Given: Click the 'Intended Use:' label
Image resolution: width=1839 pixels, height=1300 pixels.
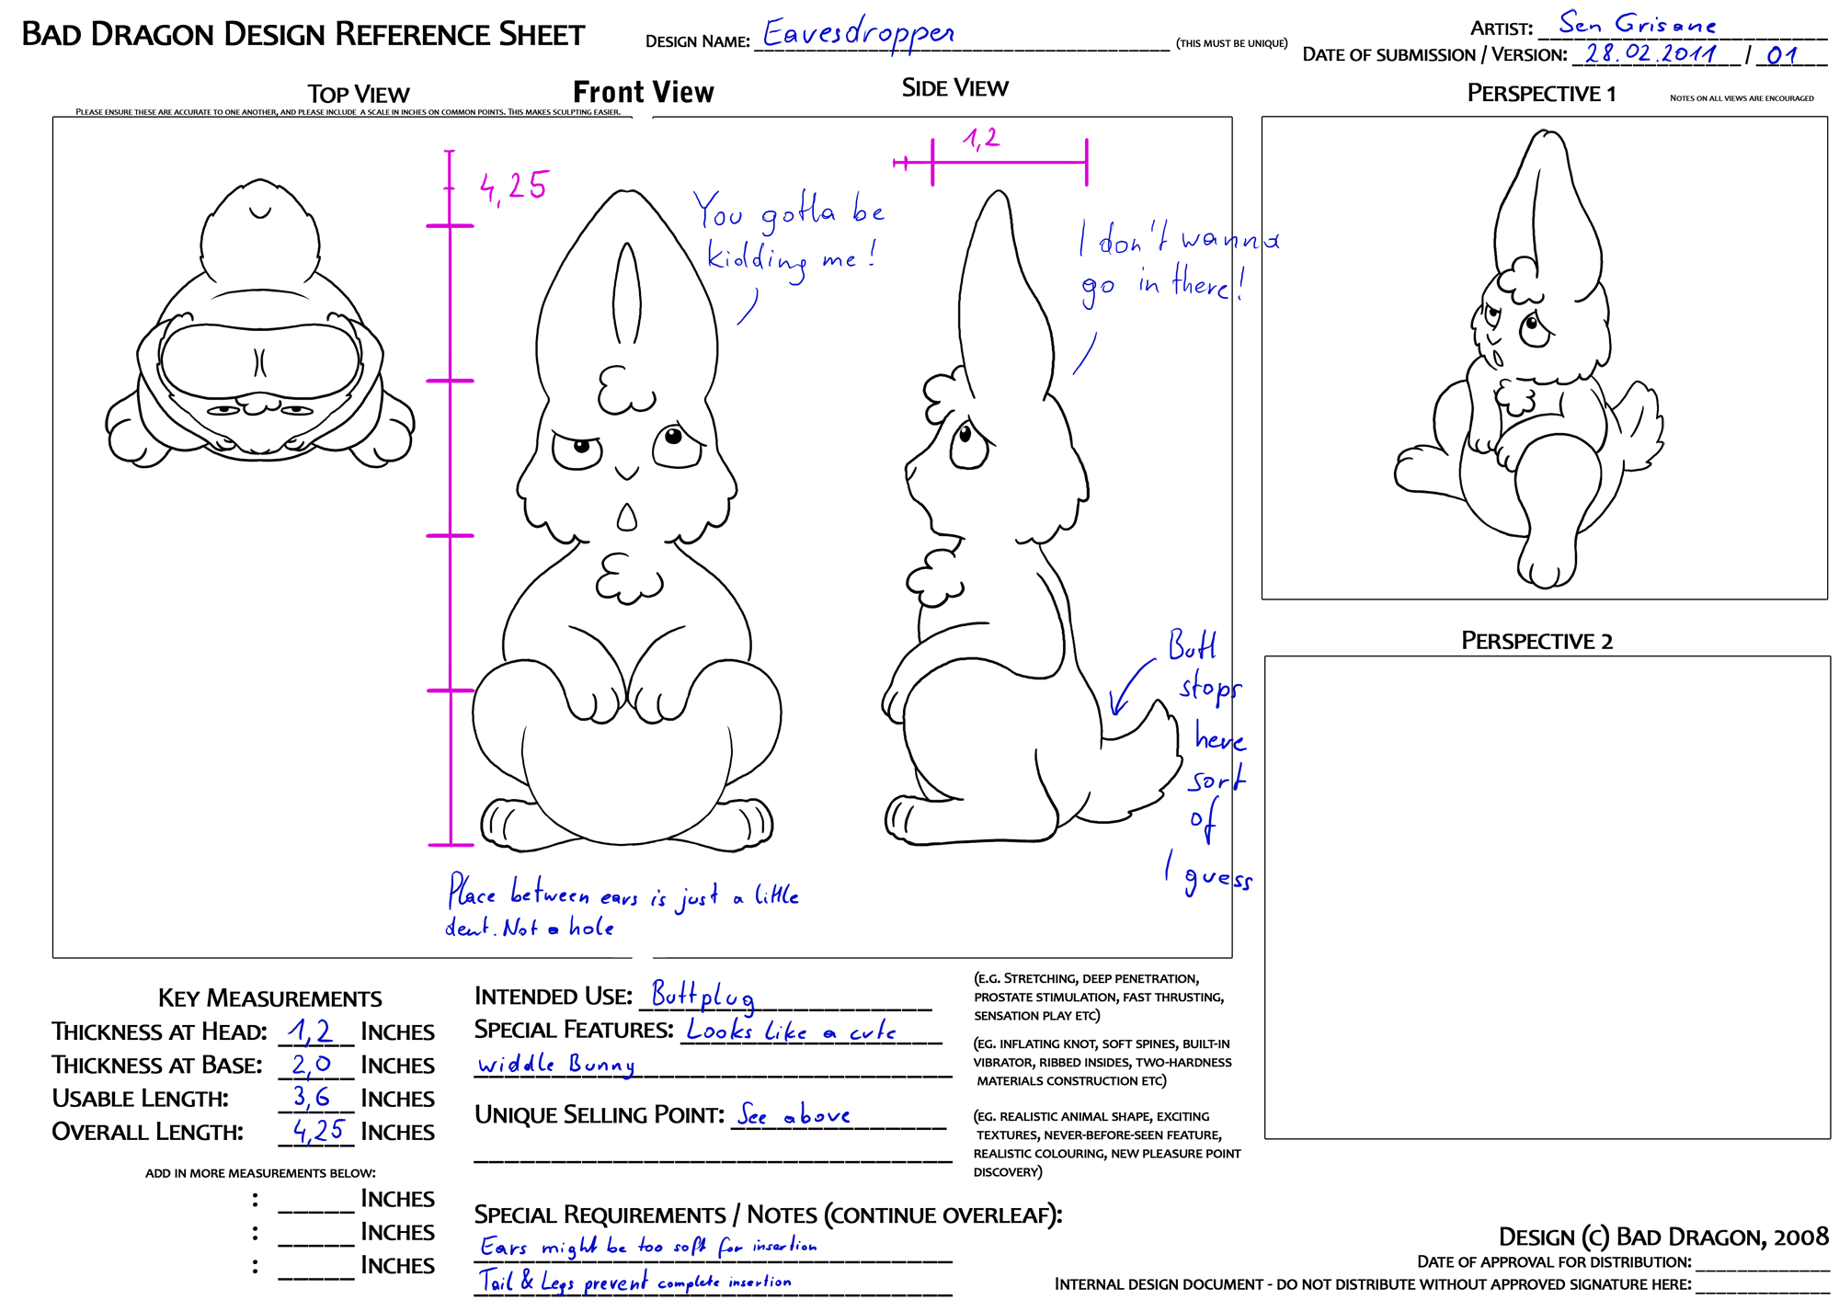Looking at the screenshot, I should [x=554, y=996].
